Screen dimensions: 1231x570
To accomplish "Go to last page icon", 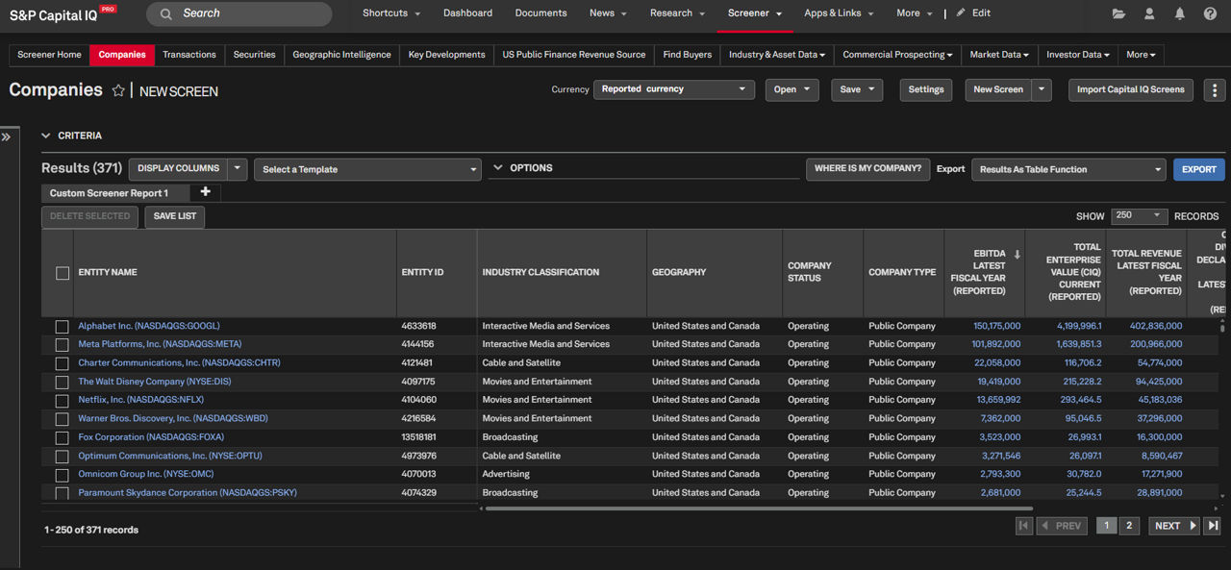I will point(1213,526).
